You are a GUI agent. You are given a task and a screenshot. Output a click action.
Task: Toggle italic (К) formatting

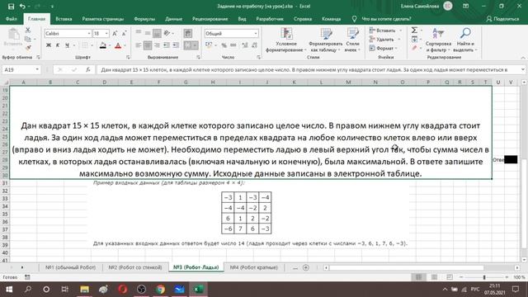(x=58, y=45)
